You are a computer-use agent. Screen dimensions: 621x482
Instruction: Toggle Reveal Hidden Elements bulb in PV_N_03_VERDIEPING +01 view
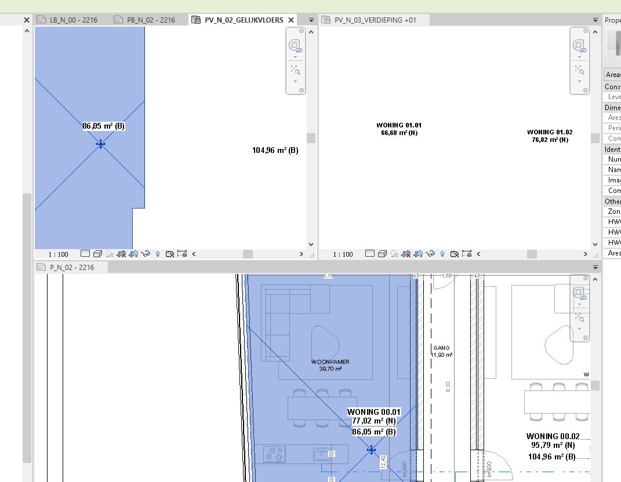point(442,254)
